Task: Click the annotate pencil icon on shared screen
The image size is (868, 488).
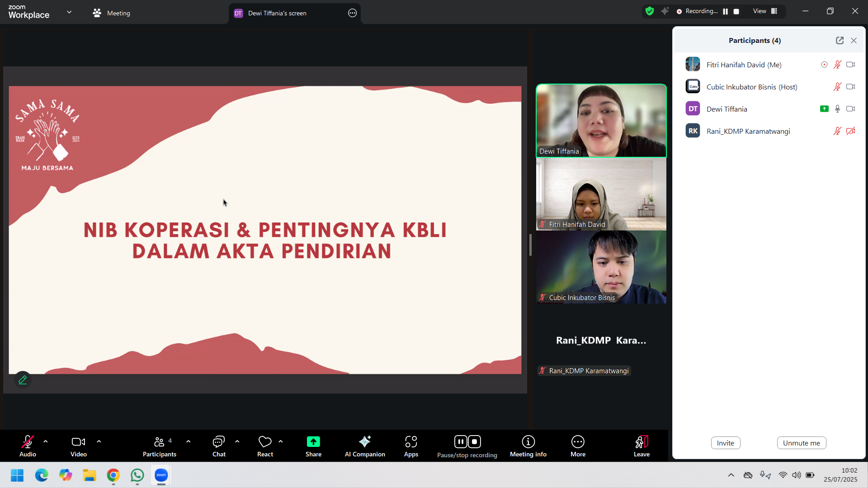Action: [23, 380]
